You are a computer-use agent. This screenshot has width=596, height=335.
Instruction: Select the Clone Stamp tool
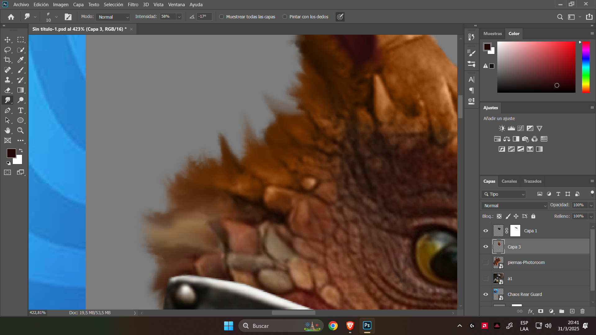(x=7, y=80)
